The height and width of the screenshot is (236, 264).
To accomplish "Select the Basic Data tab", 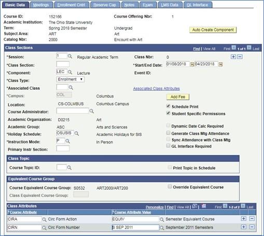I will [x=15, y=5].
